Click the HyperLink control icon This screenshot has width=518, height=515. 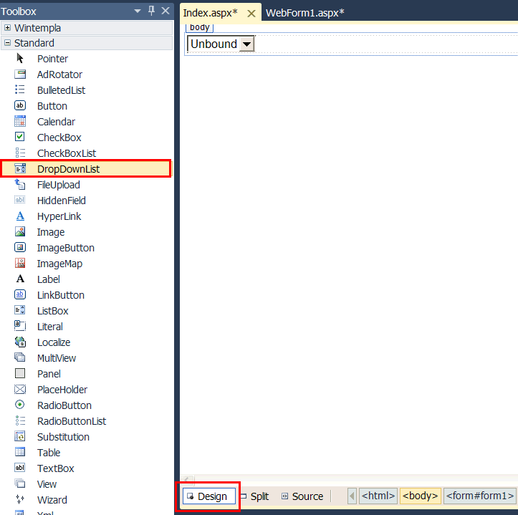pyautogui.click(x=20, y=216)
